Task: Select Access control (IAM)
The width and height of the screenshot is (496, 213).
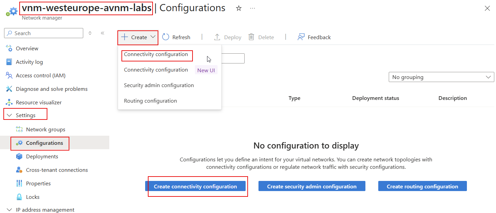Action: pos(40,75)
